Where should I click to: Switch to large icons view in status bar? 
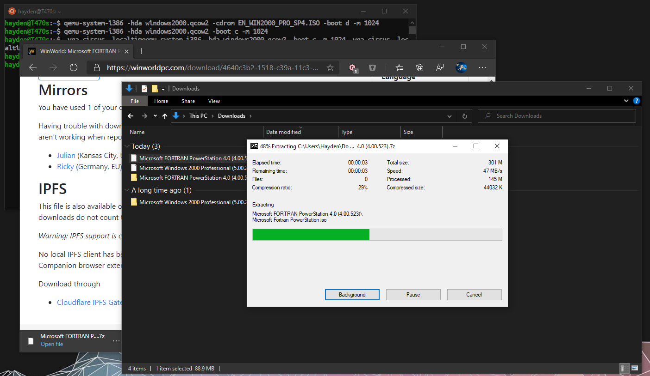[x=634, y=368]
